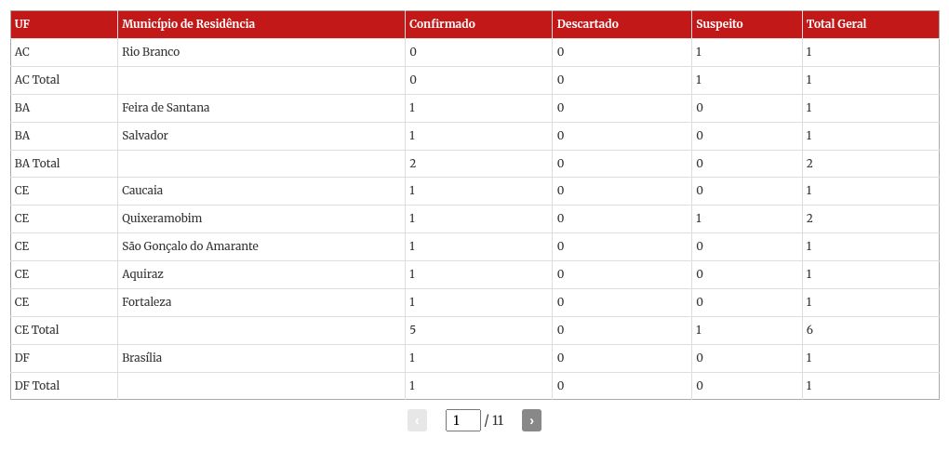Select the Brasília municipality cell
Viewport: 949px width, 451px height.
coord(141,358)
